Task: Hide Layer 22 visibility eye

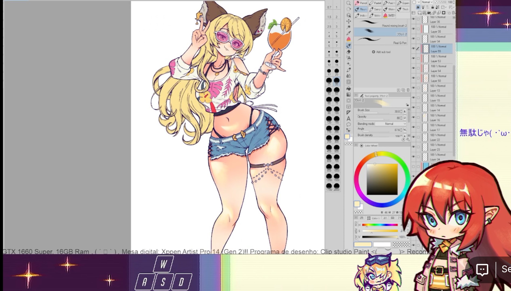Action: 413,137
